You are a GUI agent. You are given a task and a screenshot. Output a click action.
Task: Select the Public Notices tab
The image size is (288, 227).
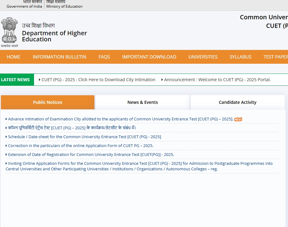[47, 102]
